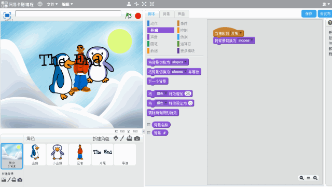
Task: Select the 数据 block category
Action: 160,50
